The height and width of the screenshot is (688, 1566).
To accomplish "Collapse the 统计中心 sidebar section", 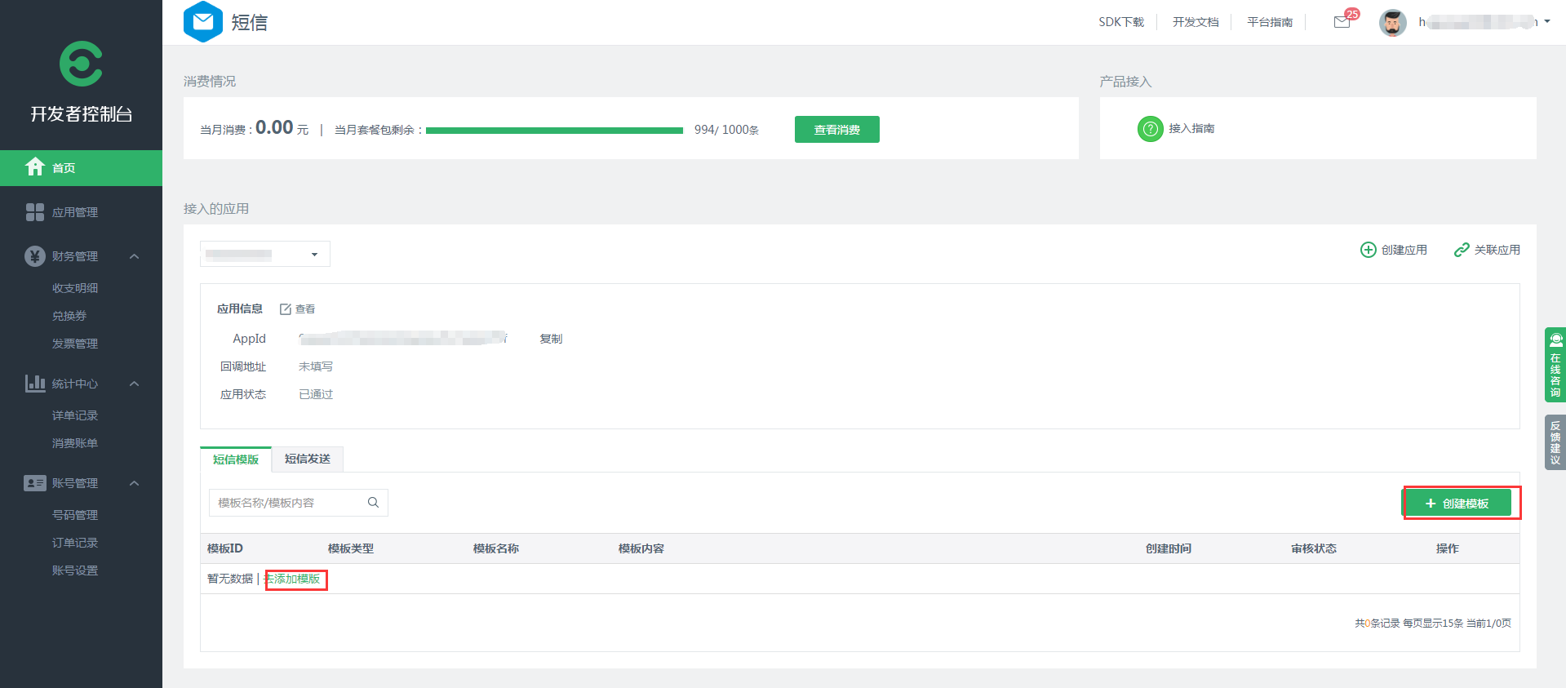I will coord(134,384).
